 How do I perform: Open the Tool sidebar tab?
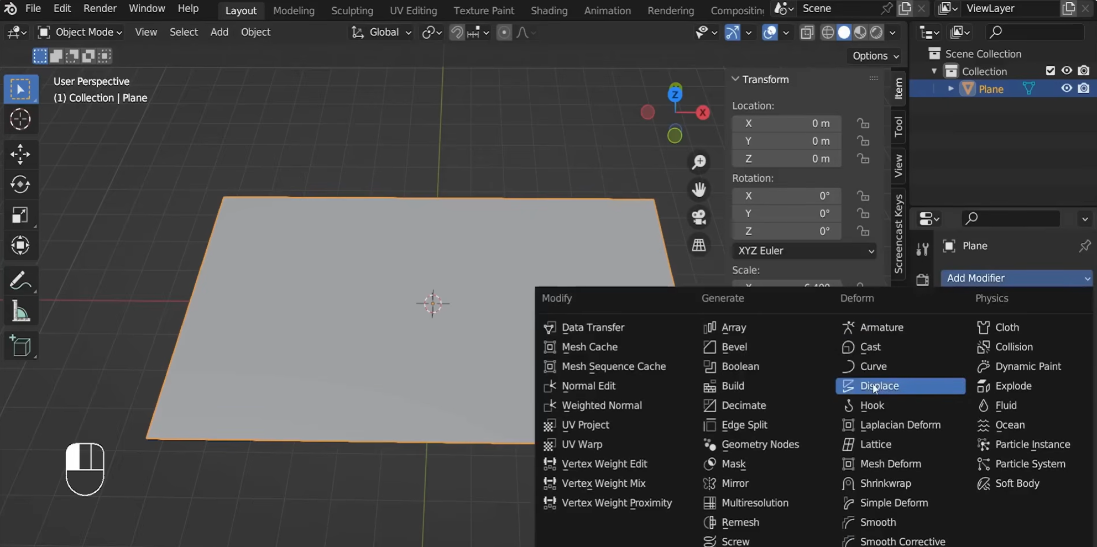899,127
